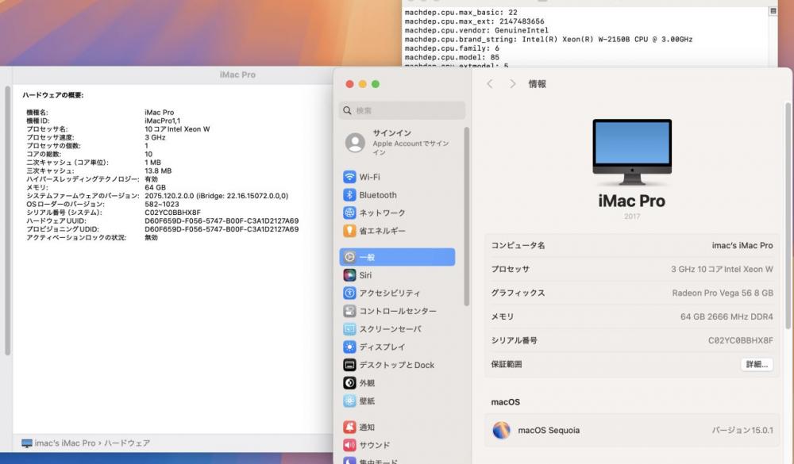
Task: Open the アクセシビリティ icon
Action: (x=349, y=293)
